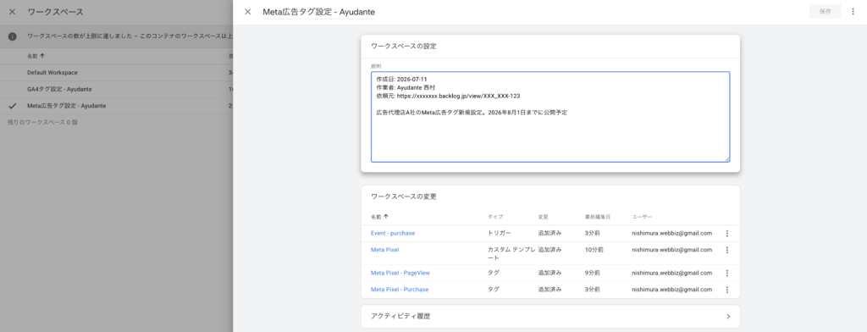
Task: Open the row menu for Meta Pixel - Purchase
Action: (x=727, y=290)
